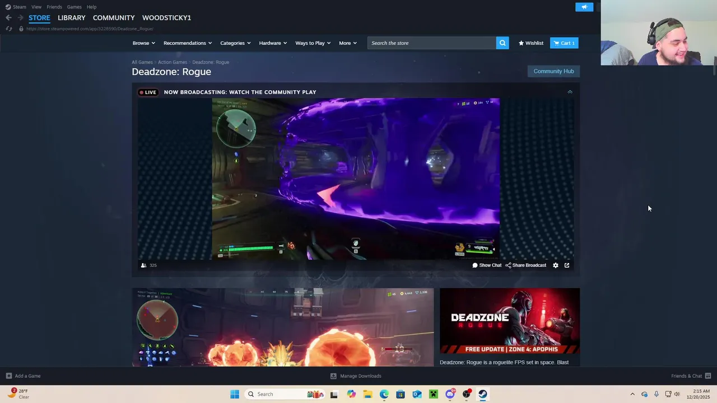Open File Explorer from the taskbar
Viewport: 717px width, 403px height.
click(367, 394)
